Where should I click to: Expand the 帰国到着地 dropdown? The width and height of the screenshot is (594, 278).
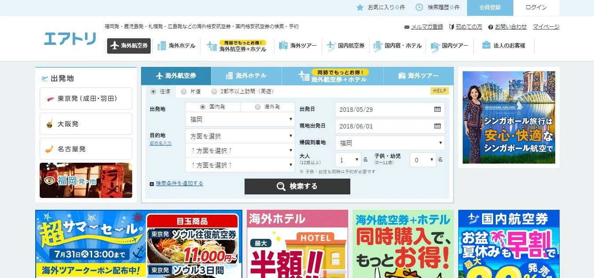click(x=390, y=143)
